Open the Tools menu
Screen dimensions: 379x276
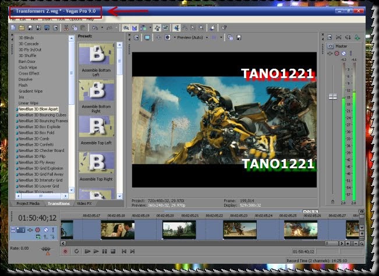[61, 19]
